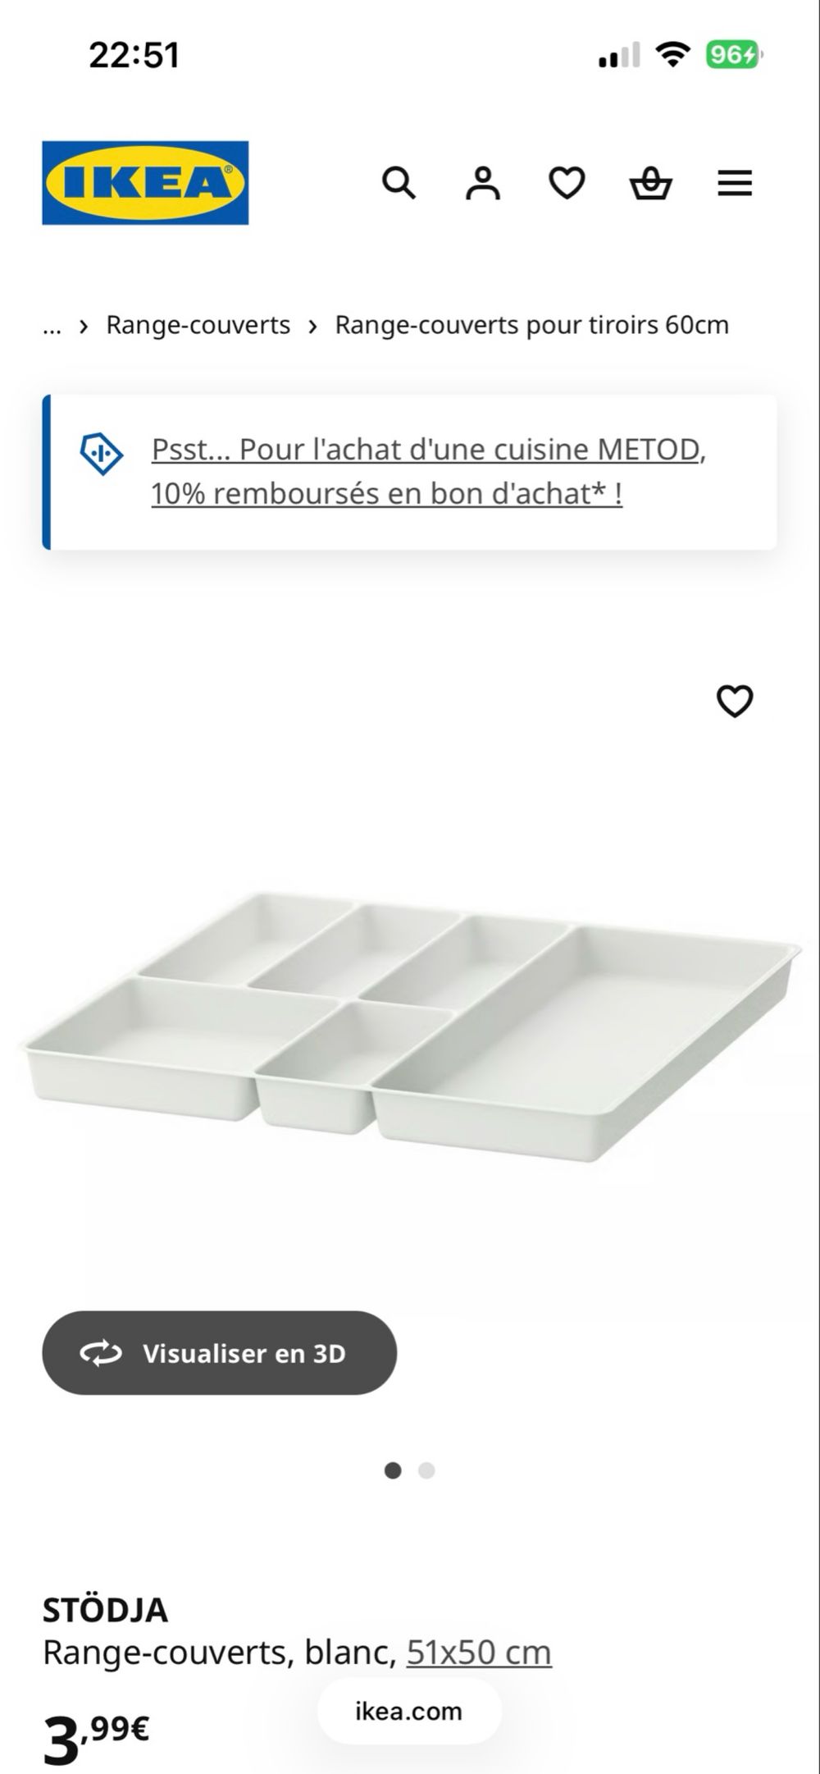
Task: Click the 3D rotate arrows icon
Action: click(x=101, y=1353)
